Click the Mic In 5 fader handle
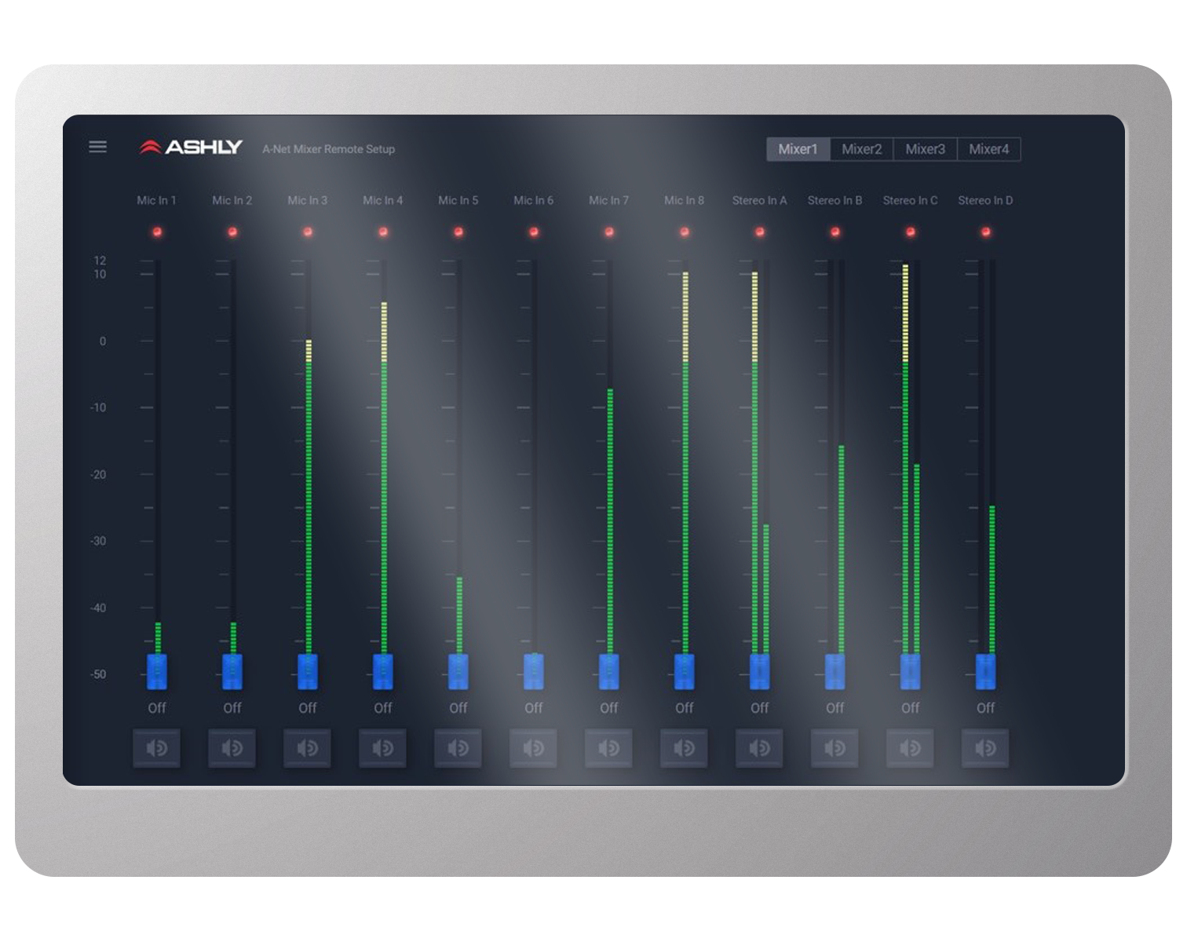Viewport: 1187px width, 942px height. (458, 672)
